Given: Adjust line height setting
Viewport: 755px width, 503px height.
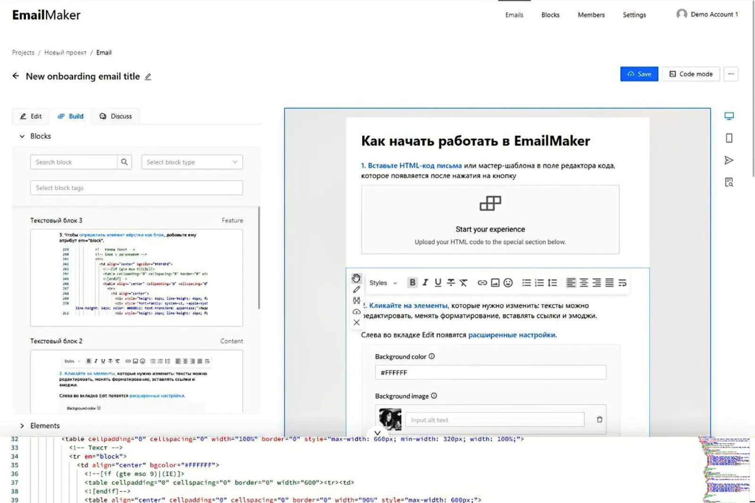Looking at the screenshot, I should pyautogui.click(x=552, y=283).
